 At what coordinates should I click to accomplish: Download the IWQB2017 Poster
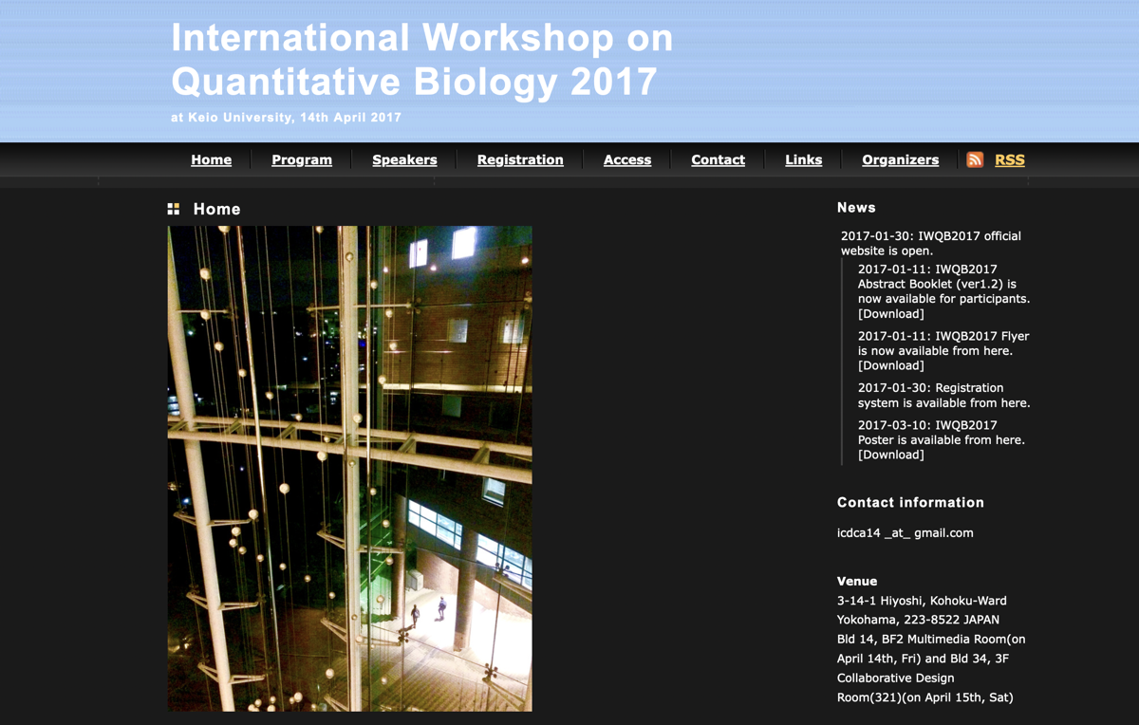tap(890, 455)
